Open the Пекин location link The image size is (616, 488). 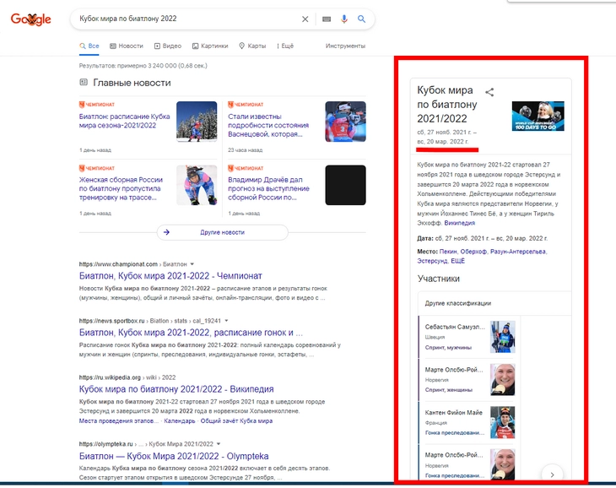pyautogui.click(x=448, y=252)
